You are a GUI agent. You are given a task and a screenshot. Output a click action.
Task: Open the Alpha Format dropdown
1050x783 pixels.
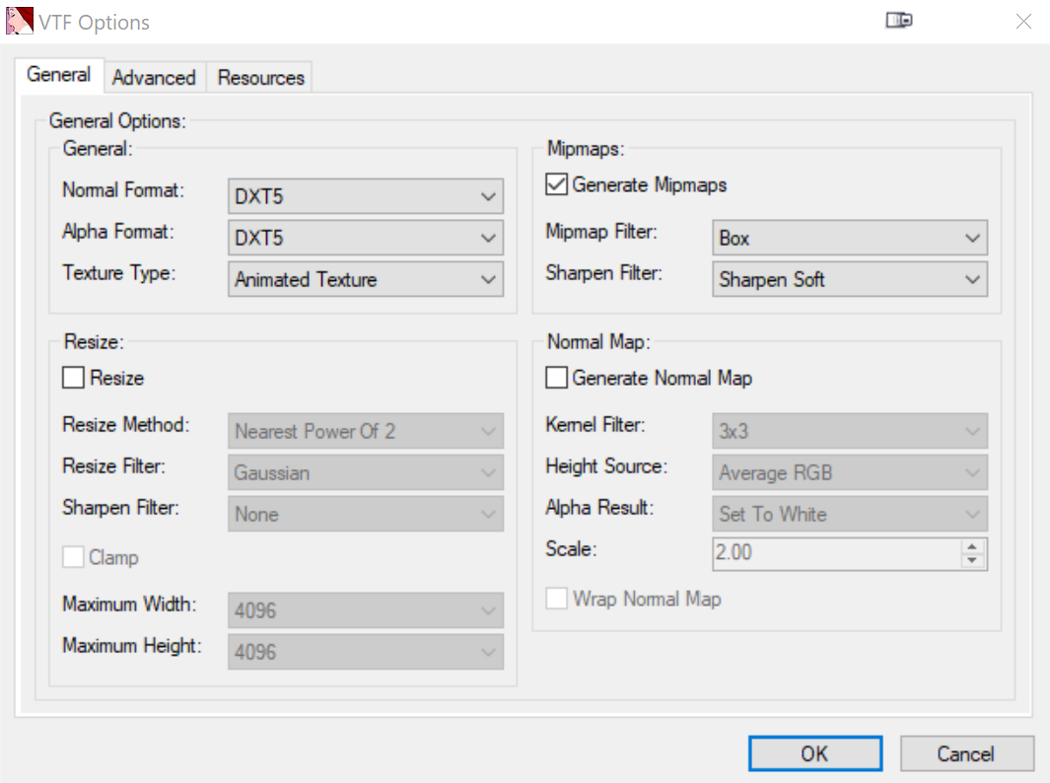point(365,238)
